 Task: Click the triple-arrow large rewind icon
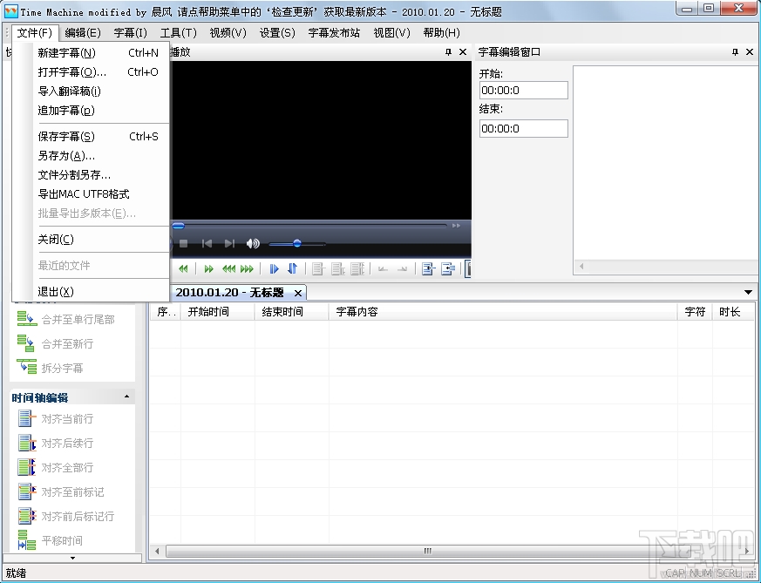click(x=228, y=268)
